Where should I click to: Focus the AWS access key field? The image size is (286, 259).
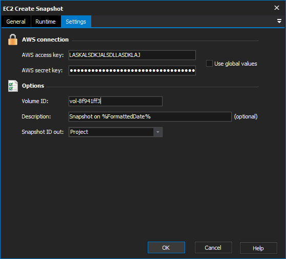pos(132,55)
